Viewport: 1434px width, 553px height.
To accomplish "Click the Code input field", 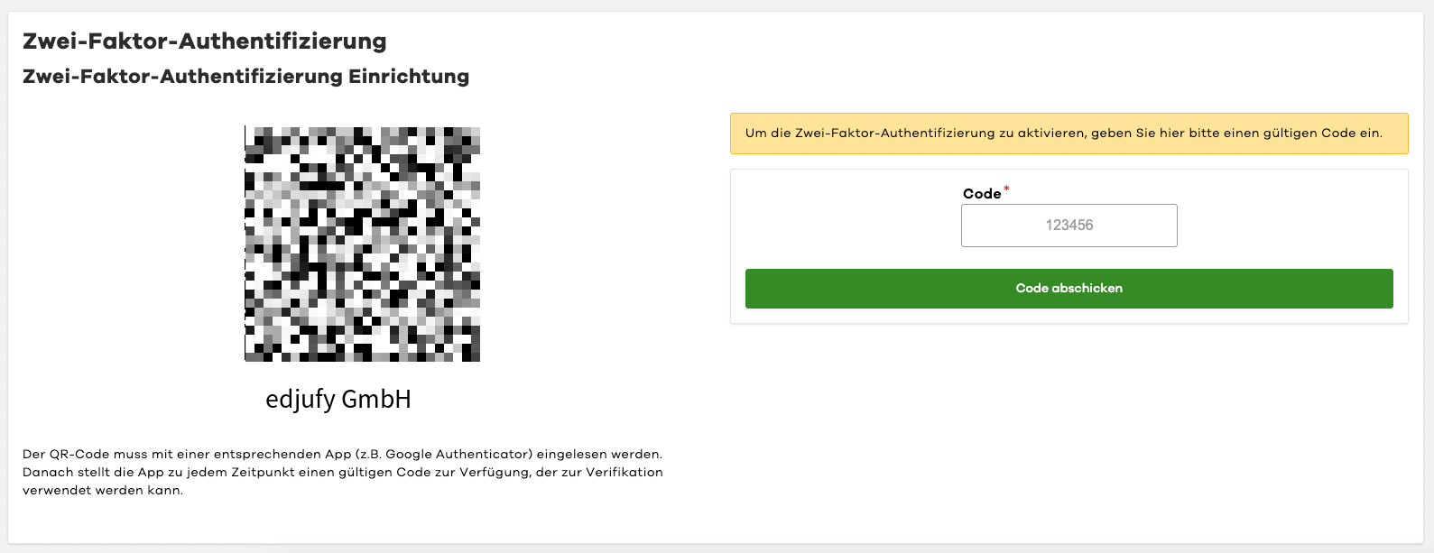I will point(1069,226).
